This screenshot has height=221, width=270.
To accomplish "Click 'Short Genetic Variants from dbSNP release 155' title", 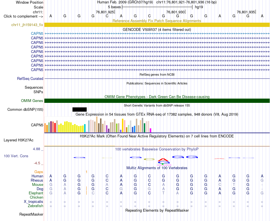I will tap(157, 105).
